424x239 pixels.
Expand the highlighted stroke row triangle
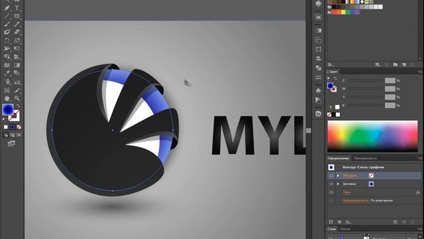click(x=338, y=175)
